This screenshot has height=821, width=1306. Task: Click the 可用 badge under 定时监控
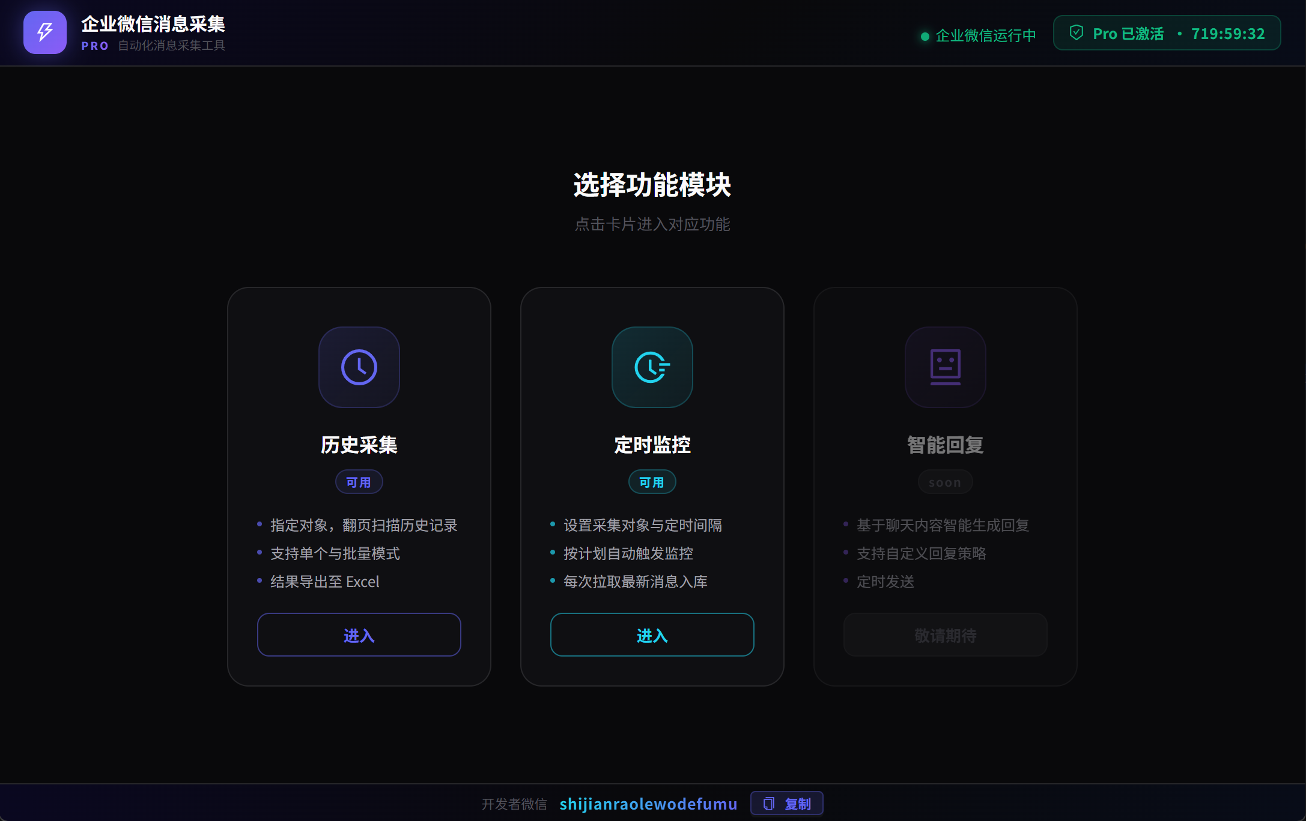[x=652, y=482]
